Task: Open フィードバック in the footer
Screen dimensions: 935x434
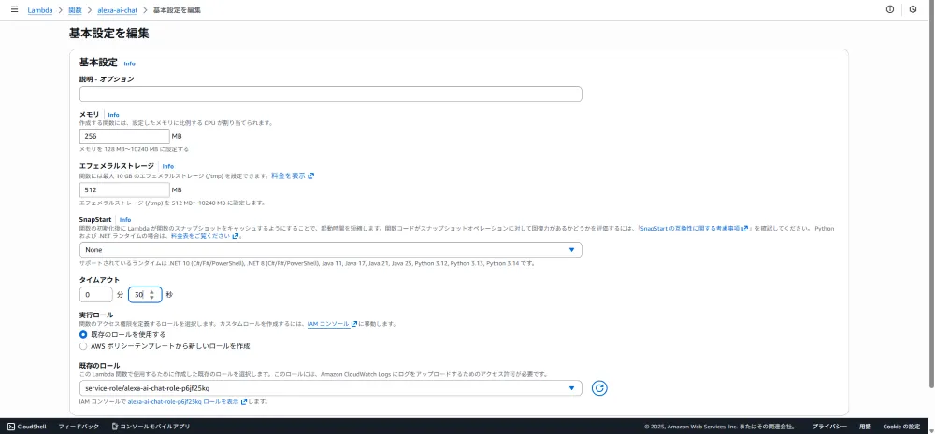Action: (x=79, y=427)
